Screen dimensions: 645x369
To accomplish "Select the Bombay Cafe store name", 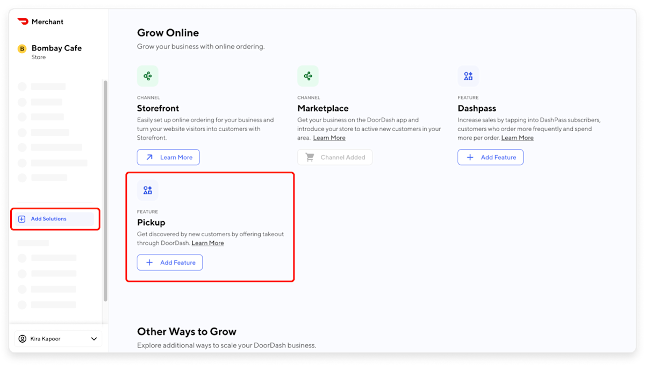I will [56, 48].
